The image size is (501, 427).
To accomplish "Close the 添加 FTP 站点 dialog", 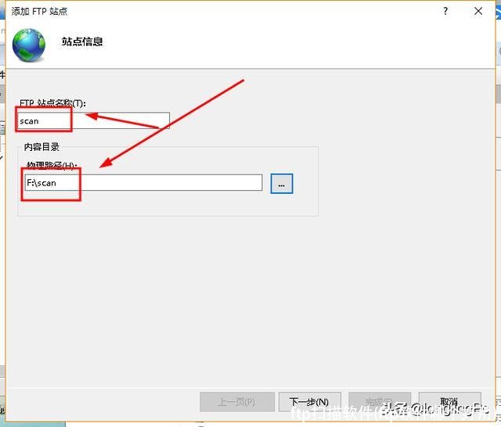I will point(478,11).
